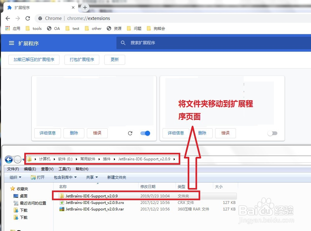311x231 pixels.
Task: Open the OA bookmark
Action: [x=53, y=29]
